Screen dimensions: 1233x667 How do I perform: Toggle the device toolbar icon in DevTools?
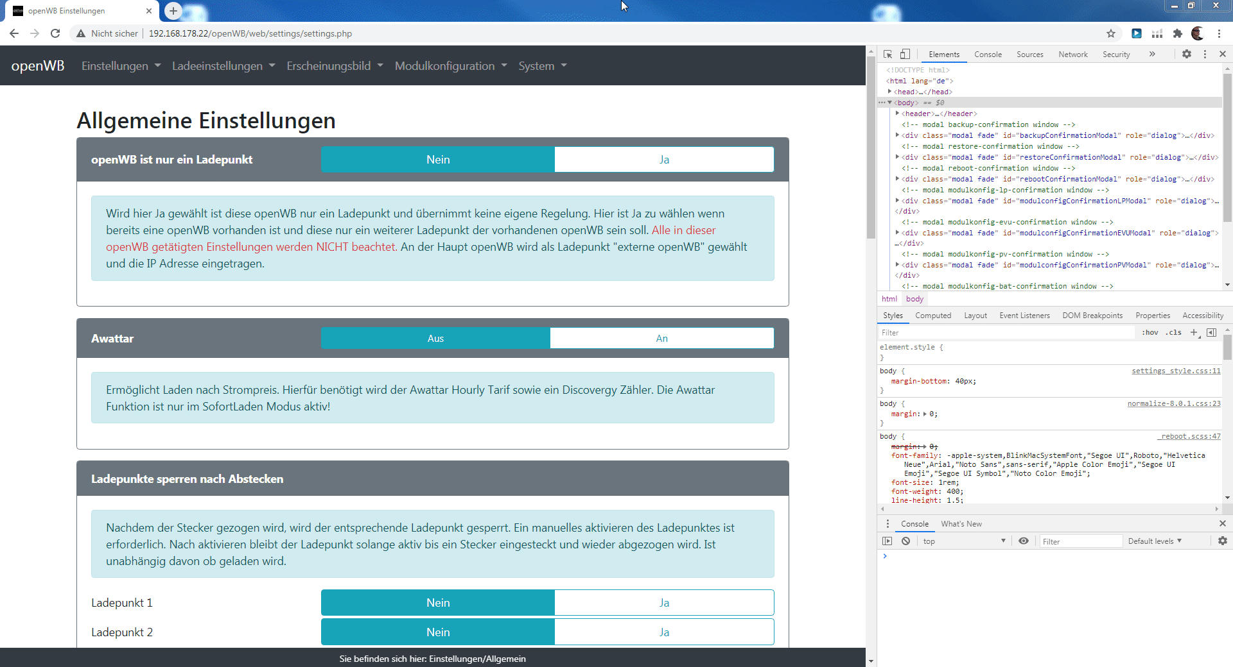pyautogui.click(x=905, y=55)
